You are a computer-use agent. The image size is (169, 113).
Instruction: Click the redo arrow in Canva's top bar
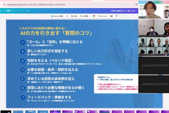click(x=23, y=10)
